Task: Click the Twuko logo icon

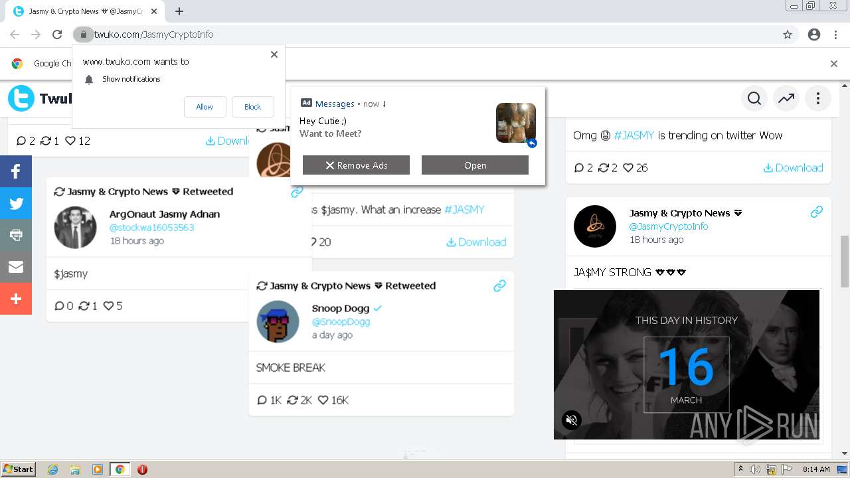Action: (x=21, y=98)
